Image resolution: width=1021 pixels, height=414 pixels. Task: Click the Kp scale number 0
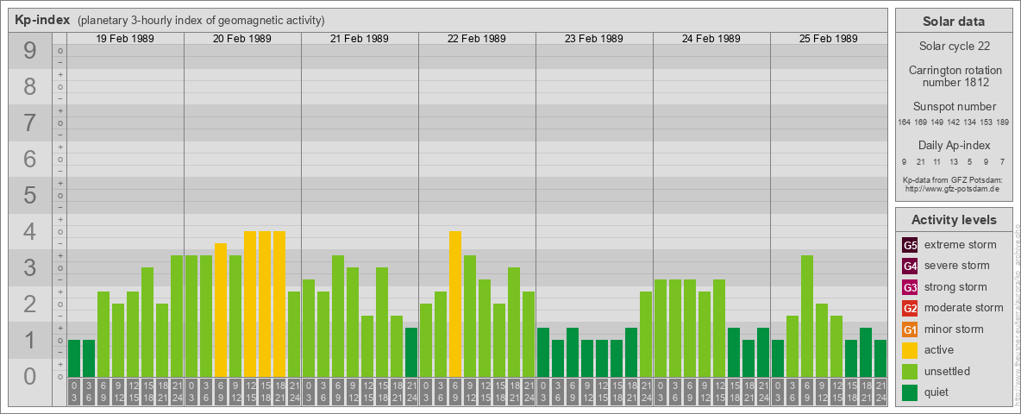[29, 376]
